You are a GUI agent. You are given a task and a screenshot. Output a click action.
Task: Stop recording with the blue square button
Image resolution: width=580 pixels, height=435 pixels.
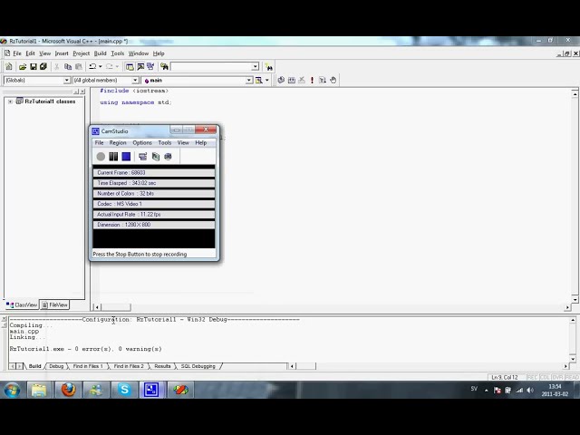[x=126, y=157]
